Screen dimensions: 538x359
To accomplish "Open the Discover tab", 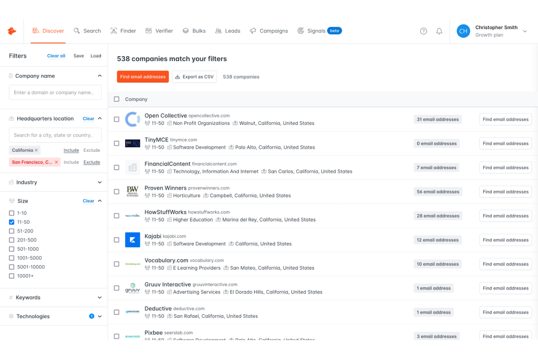I will [48, 31].
